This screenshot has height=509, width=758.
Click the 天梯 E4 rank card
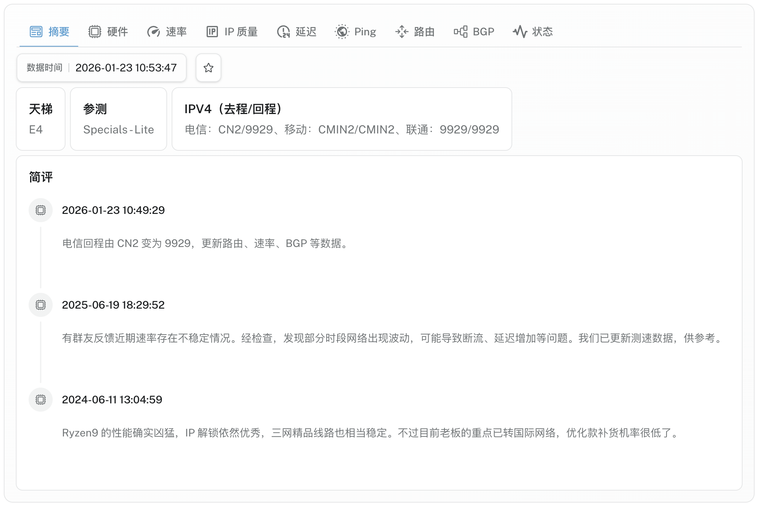tap(41, 119)
